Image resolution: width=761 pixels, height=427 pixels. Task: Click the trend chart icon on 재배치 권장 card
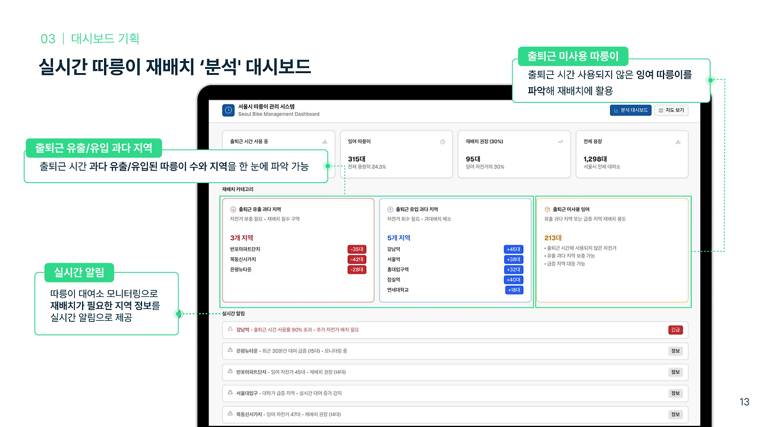560,140
